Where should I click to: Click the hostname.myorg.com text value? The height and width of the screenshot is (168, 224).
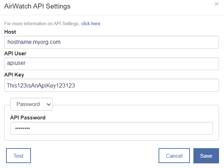tap(34, 42)
